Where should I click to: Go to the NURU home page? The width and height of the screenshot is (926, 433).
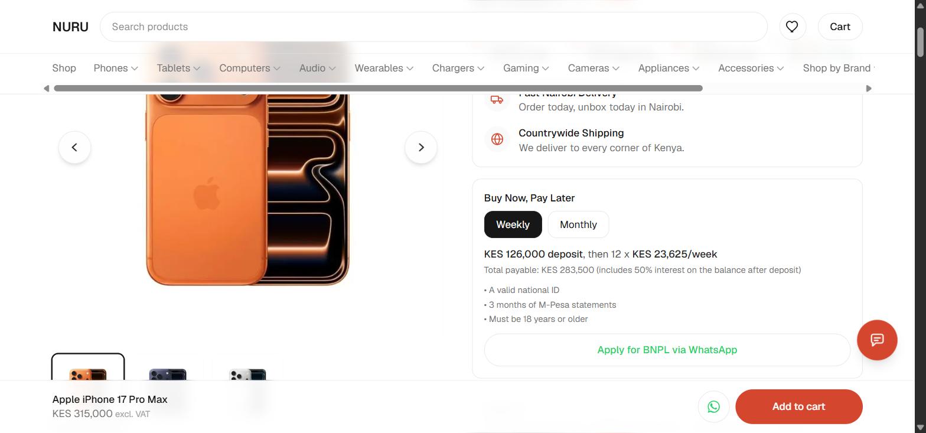click(x=70, y=27)
